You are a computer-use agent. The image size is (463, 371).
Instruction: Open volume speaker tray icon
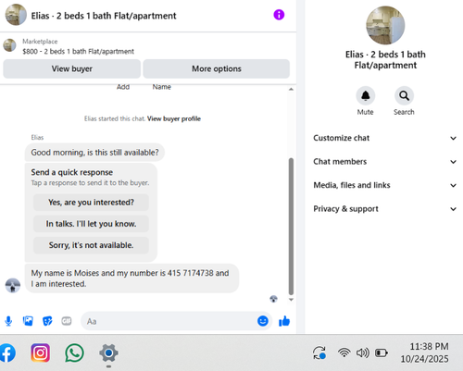tap(363, 352)
